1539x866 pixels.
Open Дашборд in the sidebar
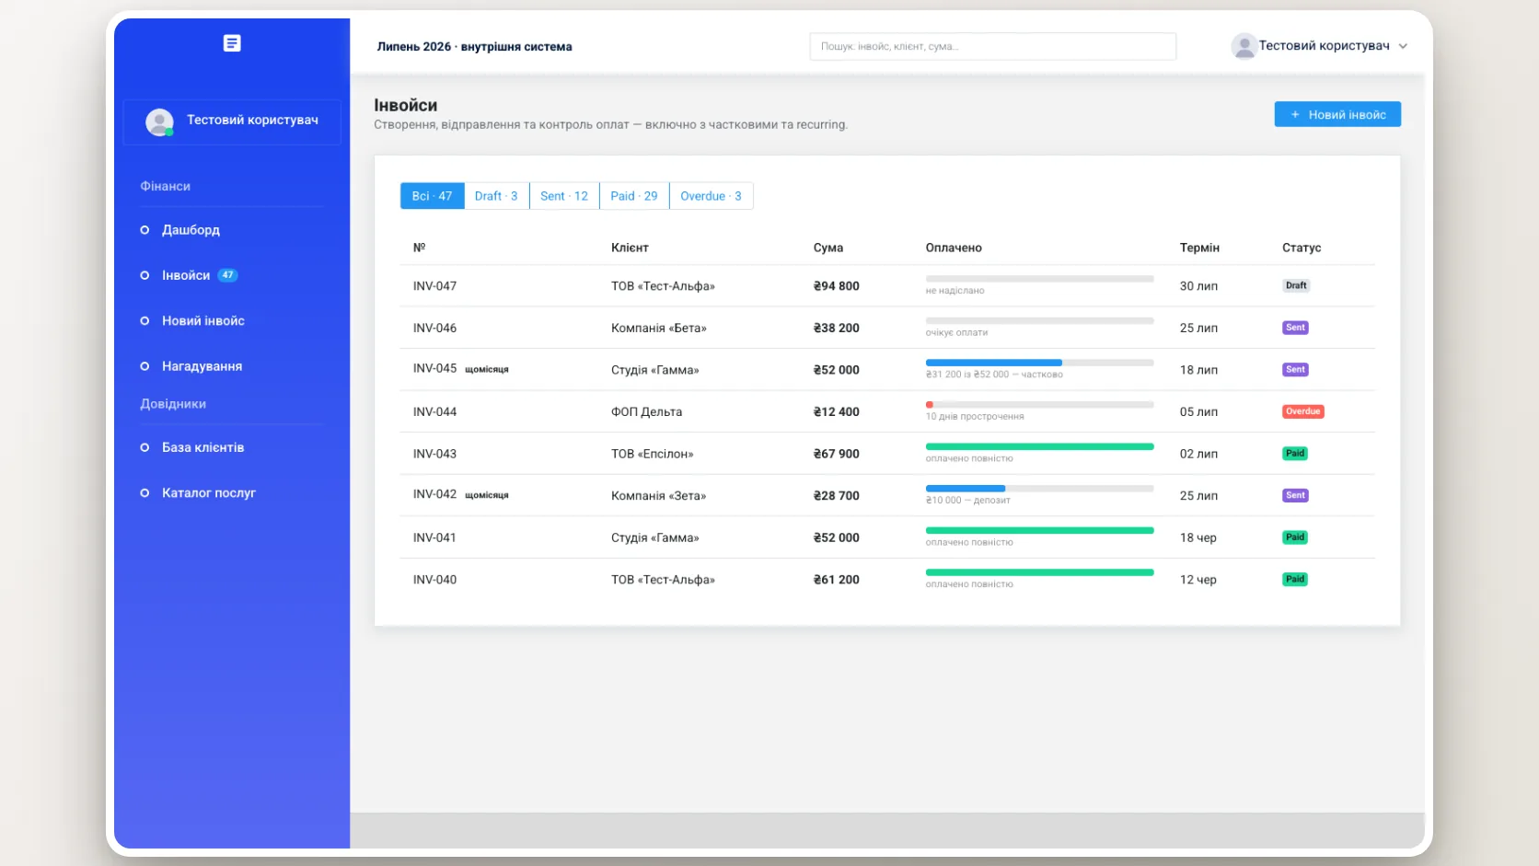pyautogui.click(x=191, y=230)
